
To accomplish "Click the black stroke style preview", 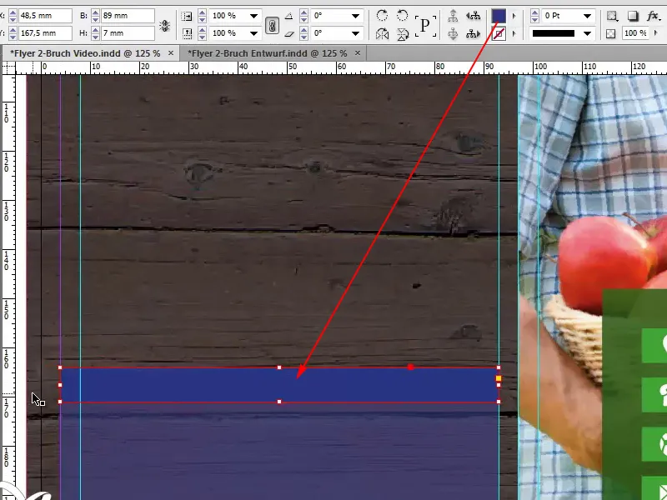I will [x=554, y=33].
